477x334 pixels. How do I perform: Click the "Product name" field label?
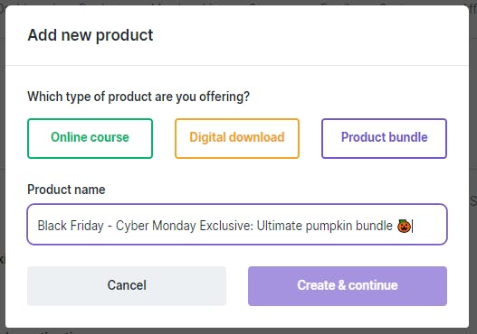(66, 190)
